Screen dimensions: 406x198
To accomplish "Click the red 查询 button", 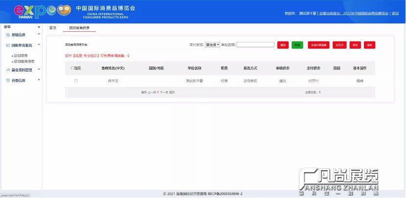I will [x=283, y=45].
